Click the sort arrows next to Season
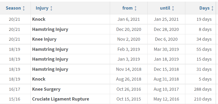The width and height of the screenshot is (218, 104). [24, 8]
